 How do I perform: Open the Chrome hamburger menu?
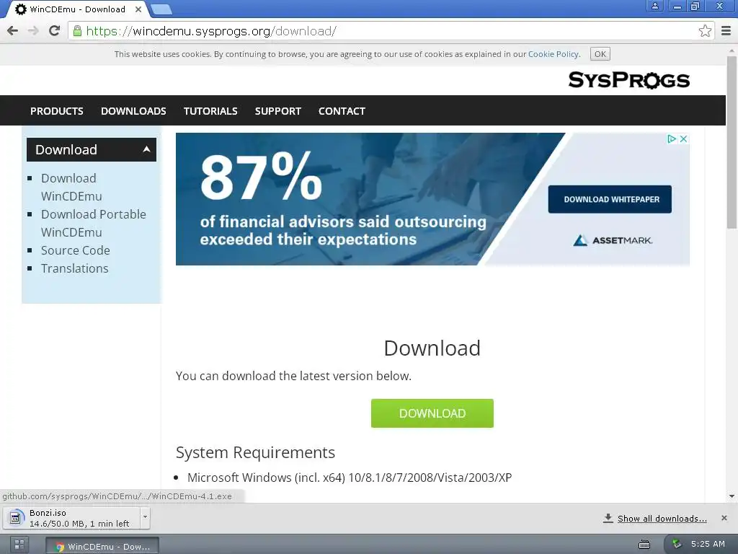pos(726,31)
